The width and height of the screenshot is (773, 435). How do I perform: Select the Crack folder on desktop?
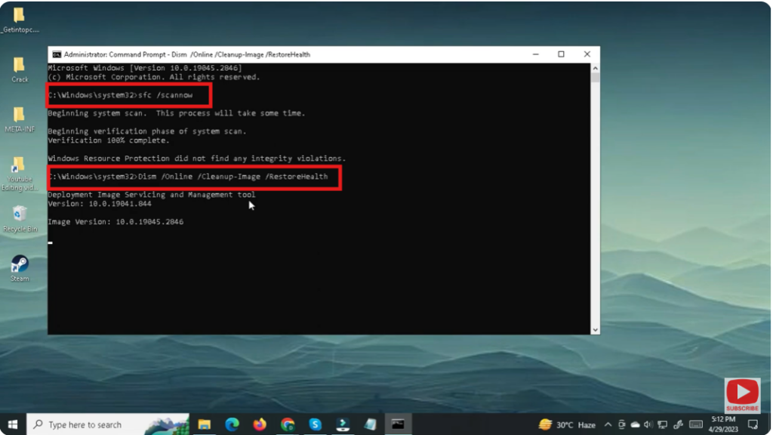pyautogui.click(x=20, y=66)
